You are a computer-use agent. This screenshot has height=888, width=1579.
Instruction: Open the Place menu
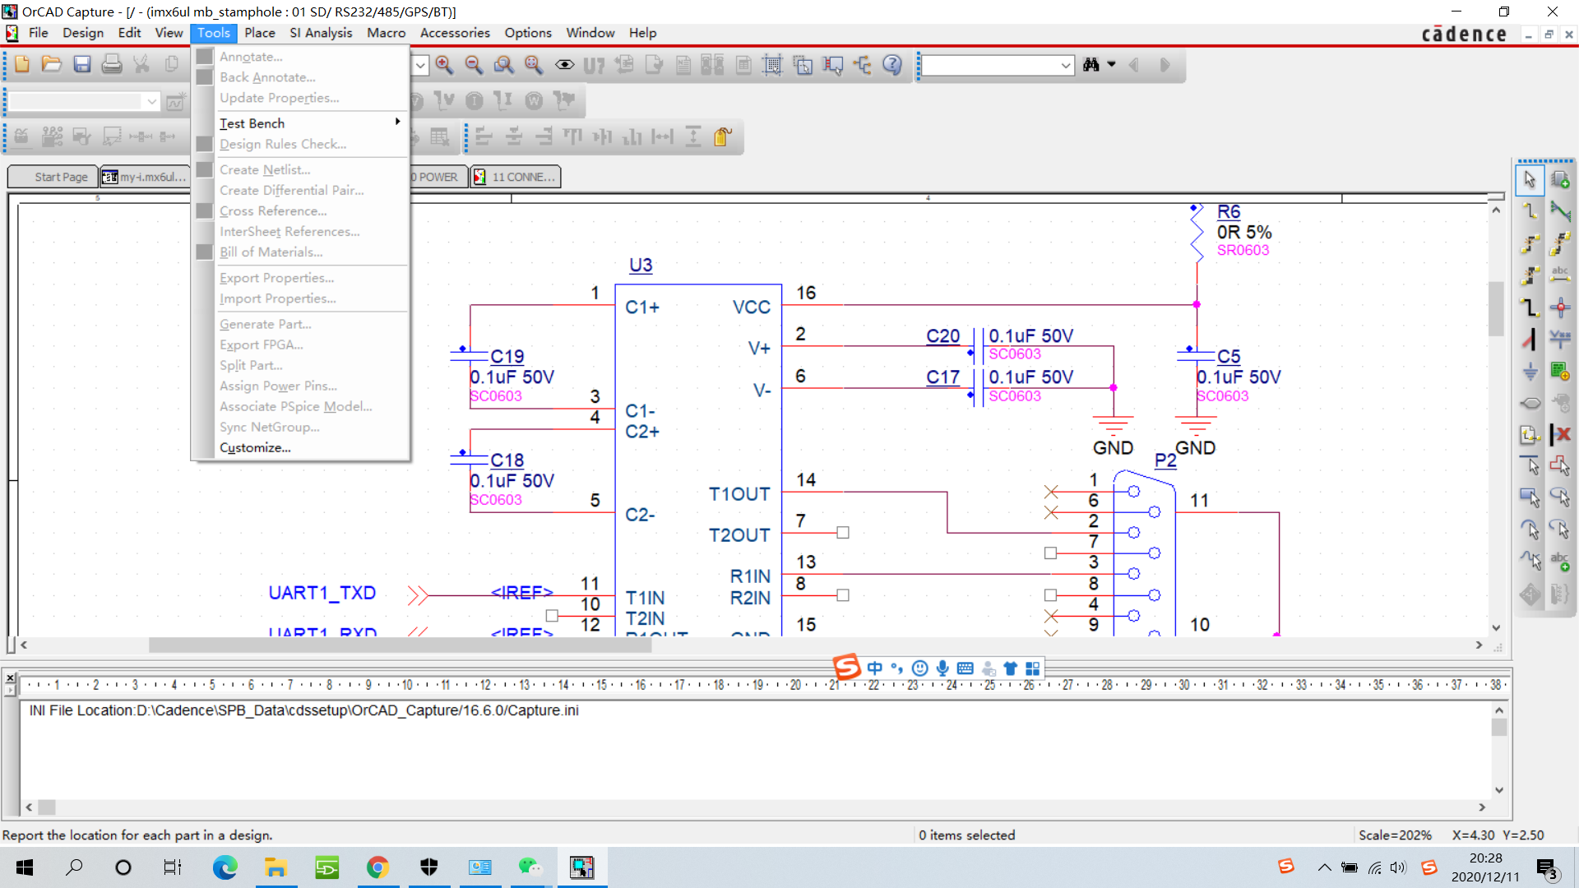pyautogui.click(x=259, y=33)
